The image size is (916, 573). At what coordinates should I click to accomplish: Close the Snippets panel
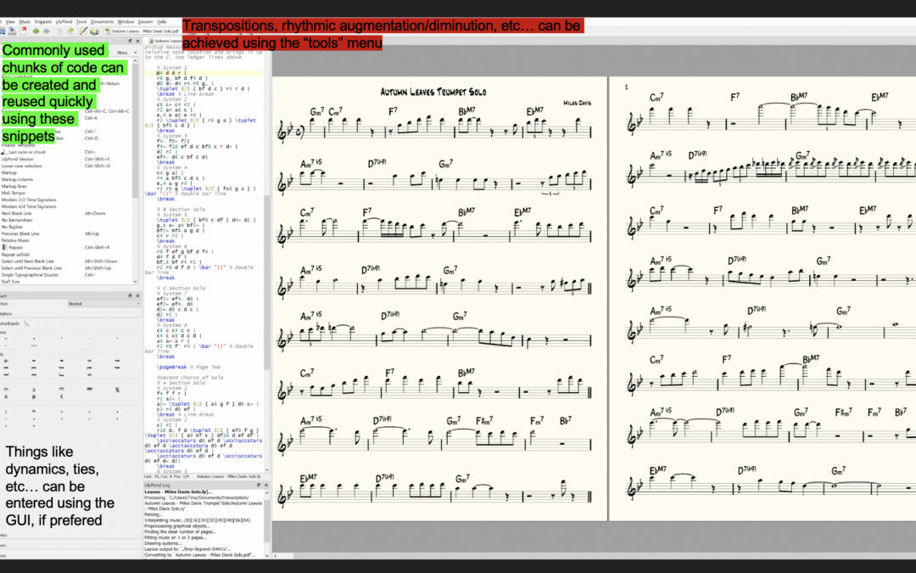138,41
